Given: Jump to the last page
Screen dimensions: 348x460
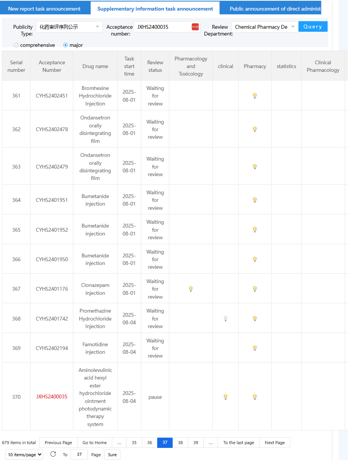Looking at the screenshot, I should 238,443.
